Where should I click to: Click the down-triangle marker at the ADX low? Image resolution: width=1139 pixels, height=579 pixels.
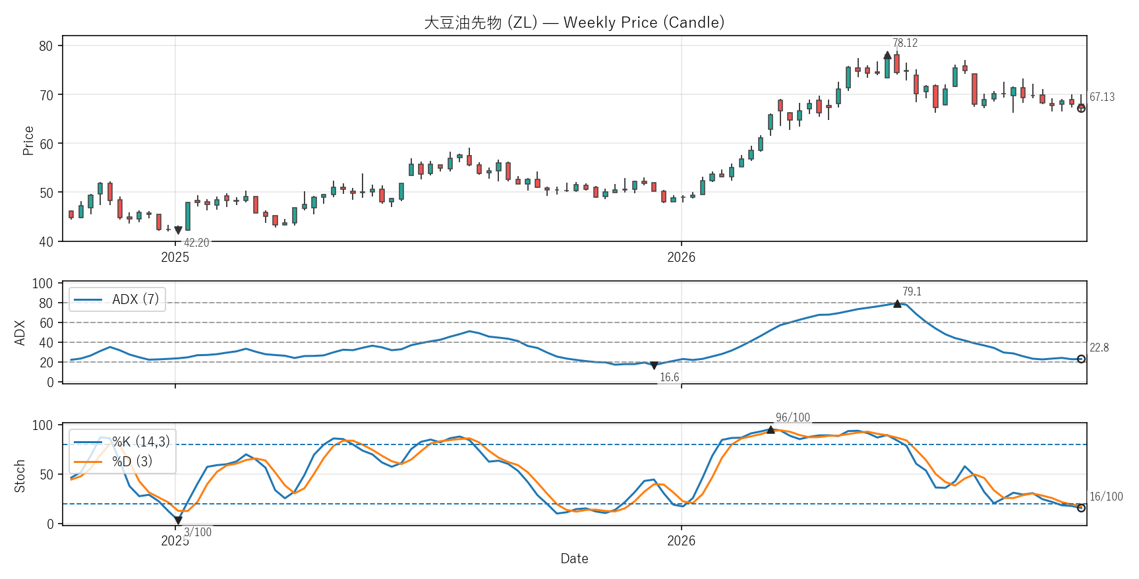(x=654, y=365)
